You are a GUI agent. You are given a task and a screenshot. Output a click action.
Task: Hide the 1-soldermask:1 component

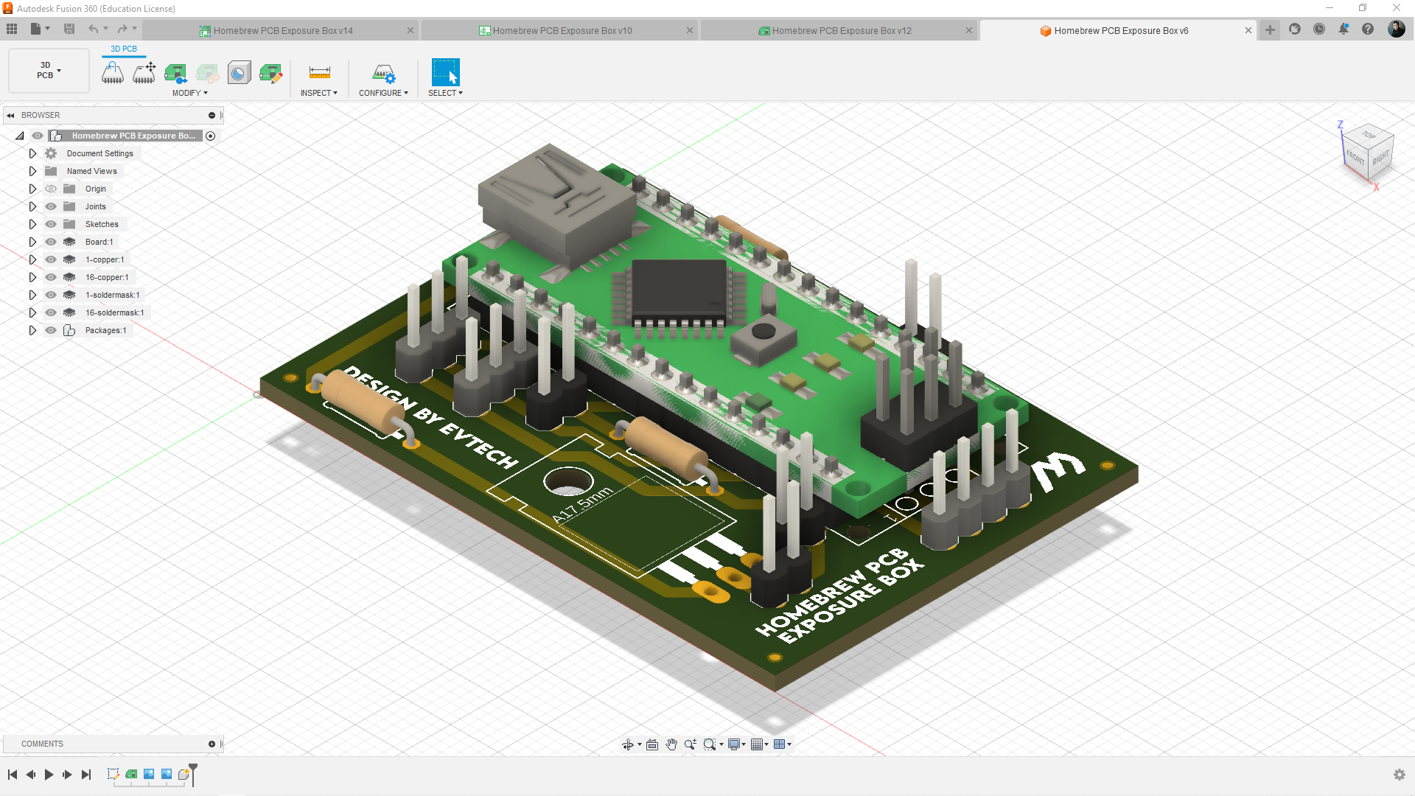51,295
